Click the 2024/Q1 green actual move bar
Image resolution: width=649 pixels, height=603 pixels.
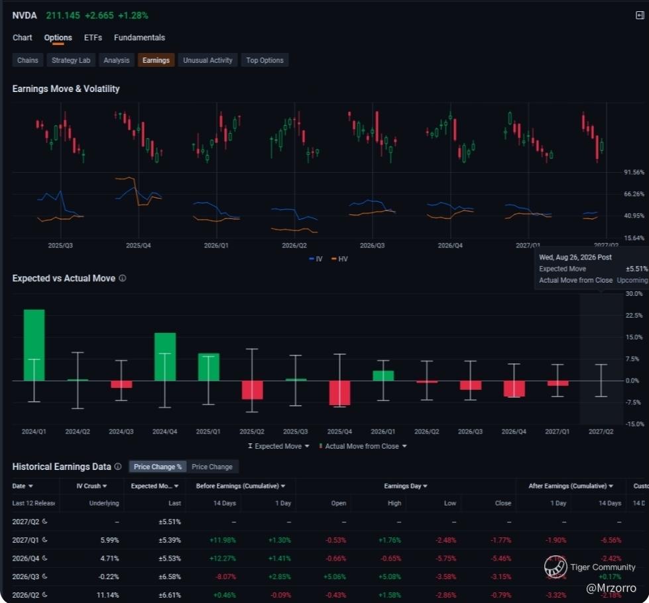point(34,345)
